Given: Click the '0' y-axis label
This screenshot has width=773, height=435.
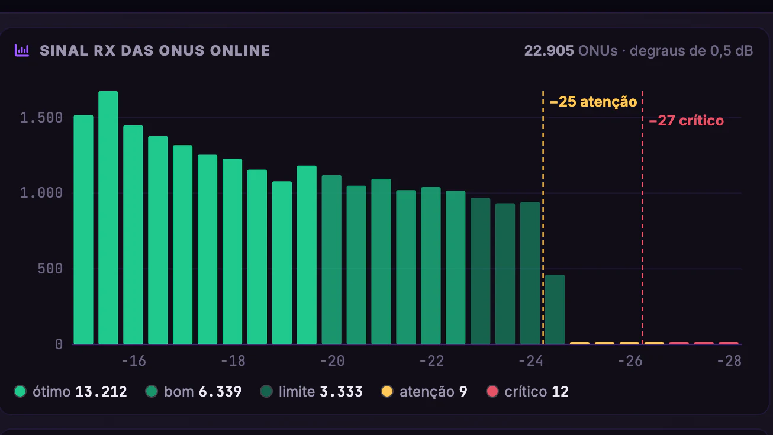Looking at the screenshot, I should tap(59, 344).
